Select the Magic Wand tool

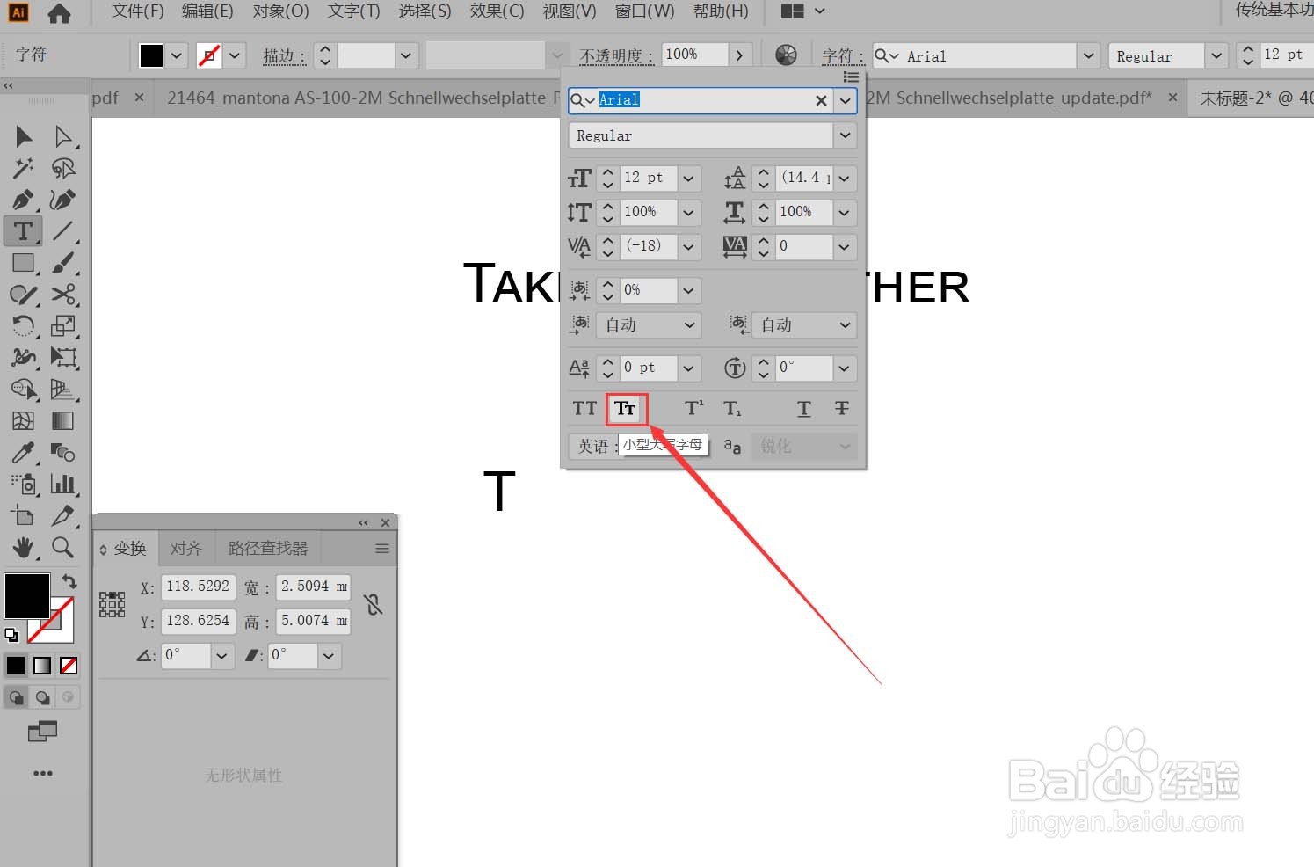(x=24, y=168)
